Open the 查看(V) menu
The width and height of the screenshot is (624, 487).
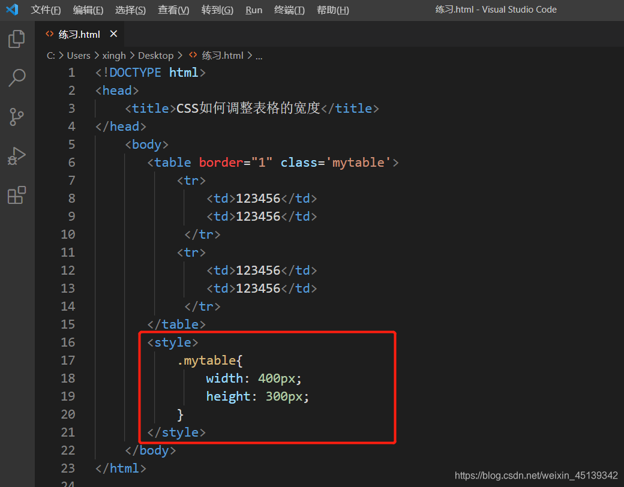click(173, 10)
